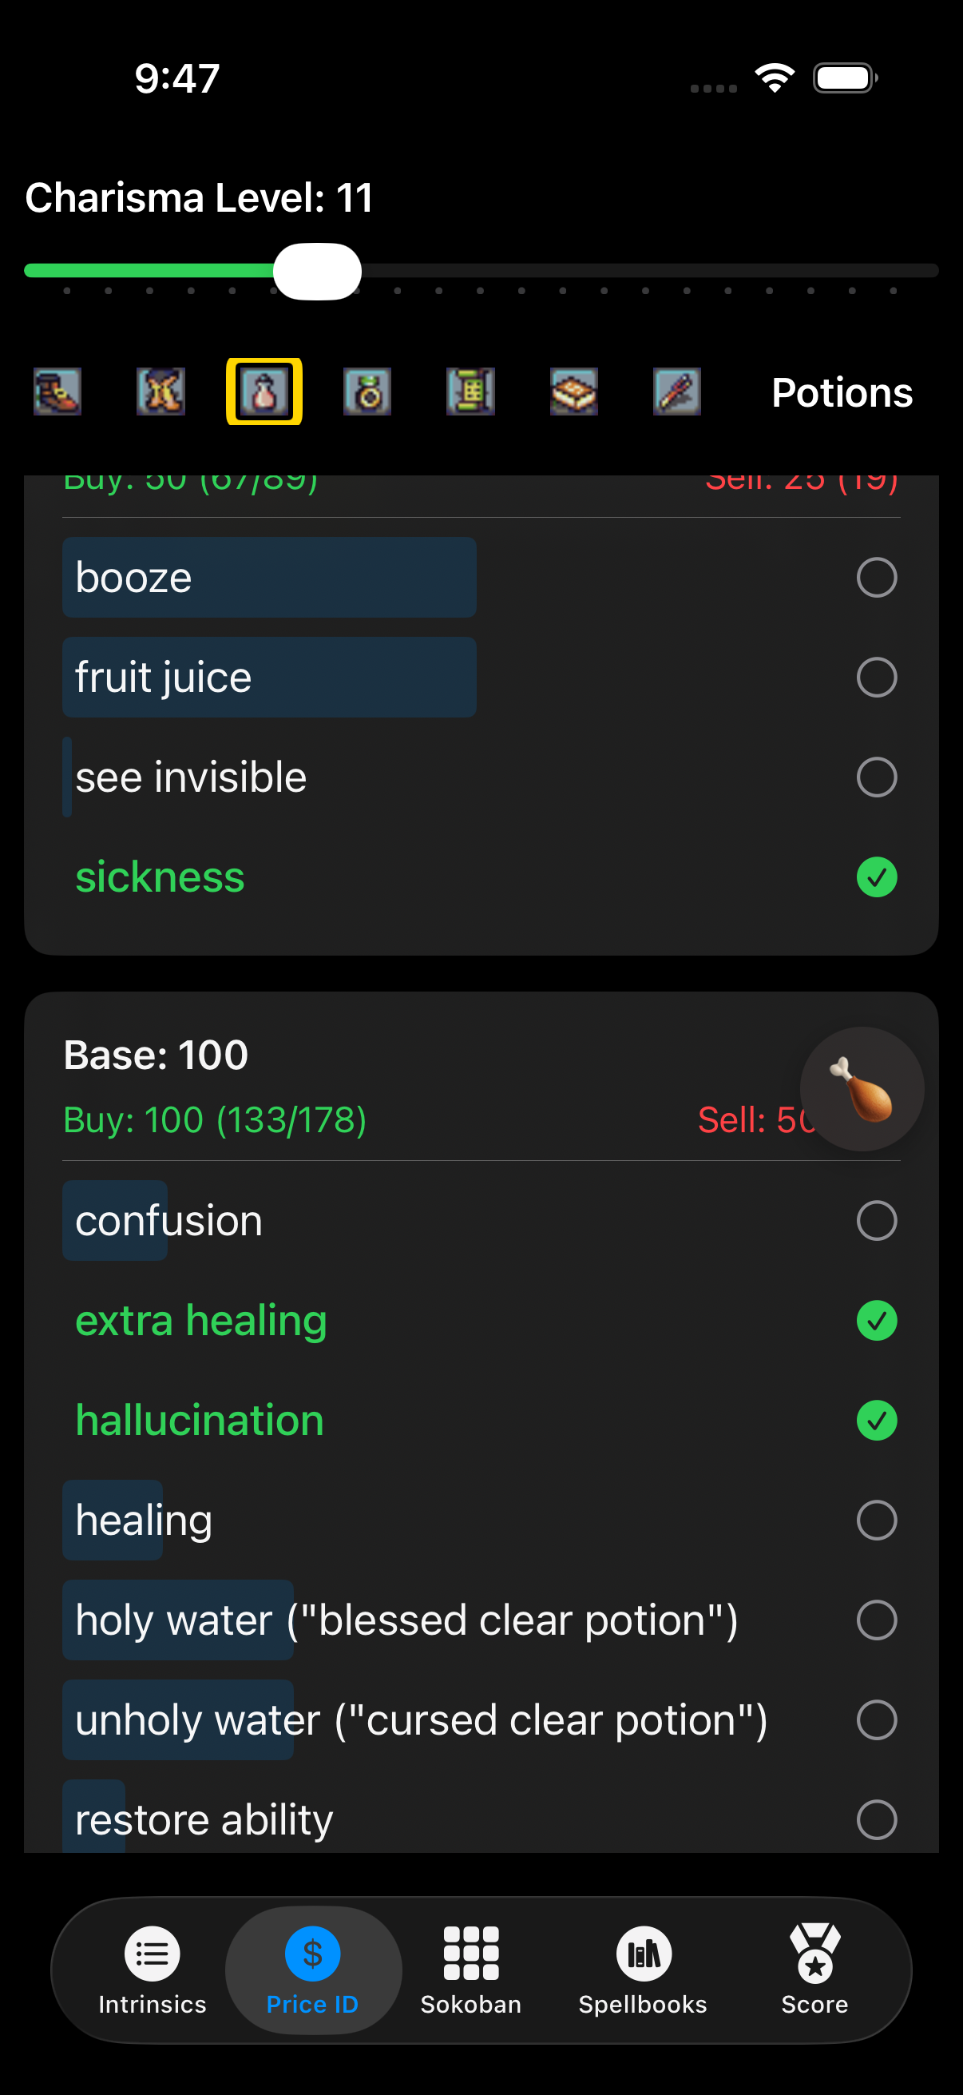Open the Sokoban tab
The height and width of the screenshot is (2095, 963).
[470, 1971]
